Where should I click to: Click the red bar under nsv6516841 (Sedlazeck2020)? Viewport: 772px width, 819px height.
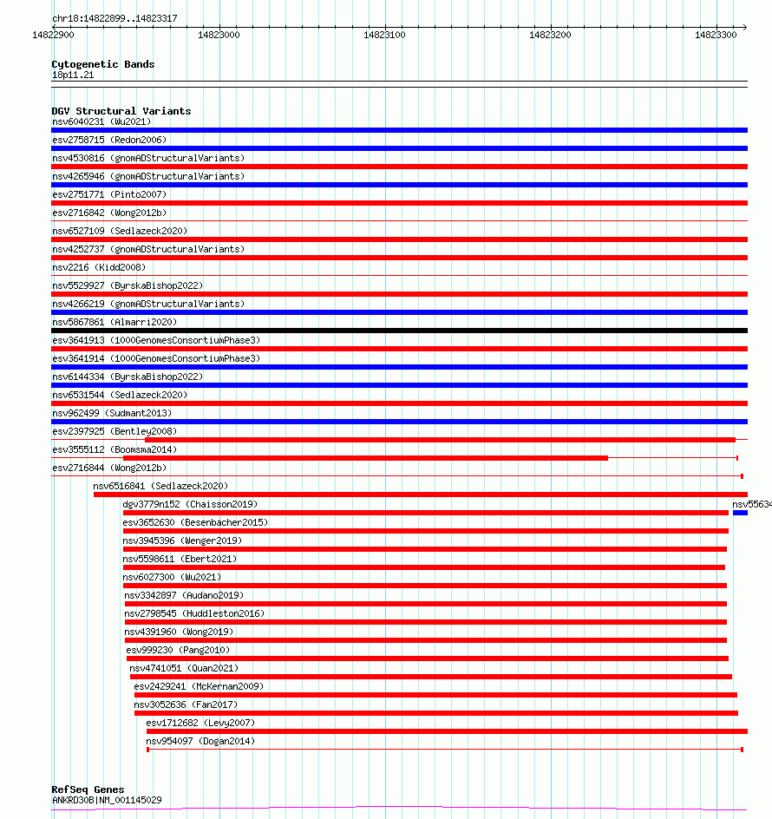421,495
